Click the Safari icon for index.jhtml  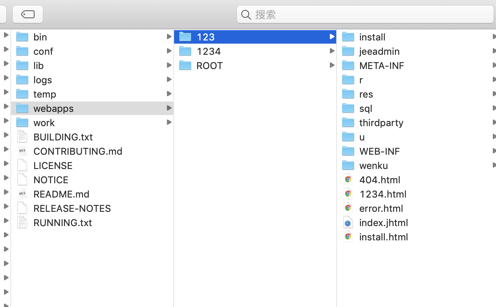[348, 223]
